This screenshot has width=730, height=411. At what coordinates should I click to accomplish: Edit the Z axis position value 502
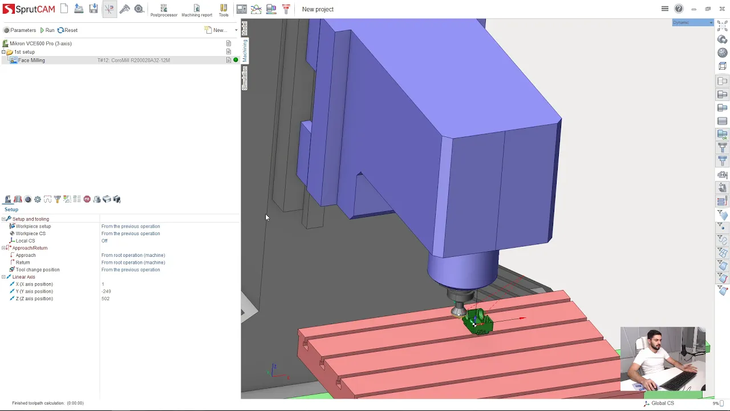coord(106,299)
